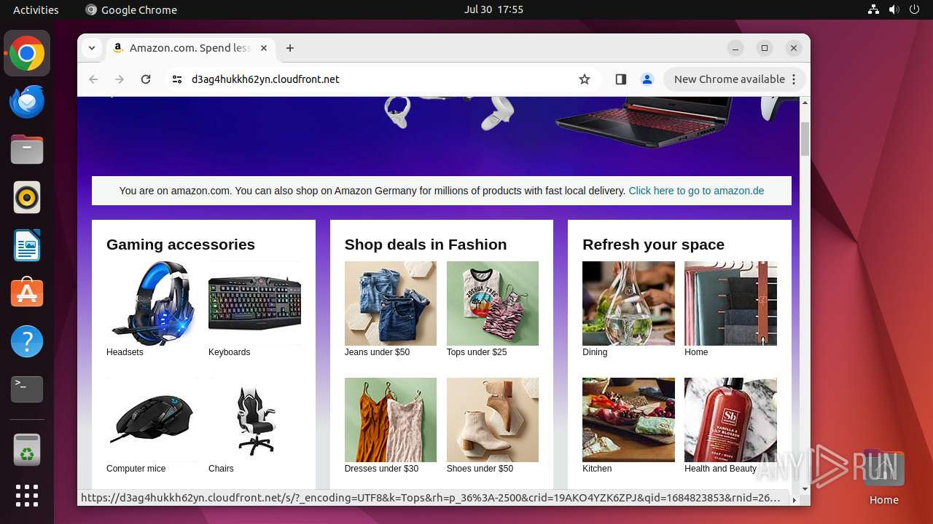Open the Trash in the dock
Screen dimensions: 933x524
coord(27,450)
